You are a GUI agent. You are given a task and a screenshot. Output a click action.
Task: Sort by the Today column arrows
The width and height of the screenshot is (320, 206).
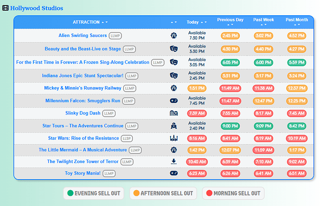click(x=204, y=22)
